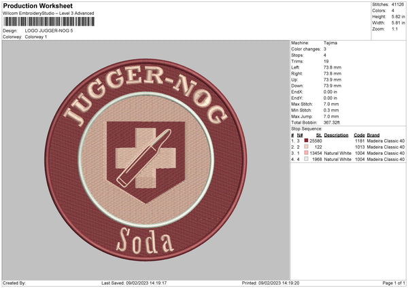Click the 'Code' column header
Image resolution: width=408 pixels, height=288 pixels.
coord(359,135)
